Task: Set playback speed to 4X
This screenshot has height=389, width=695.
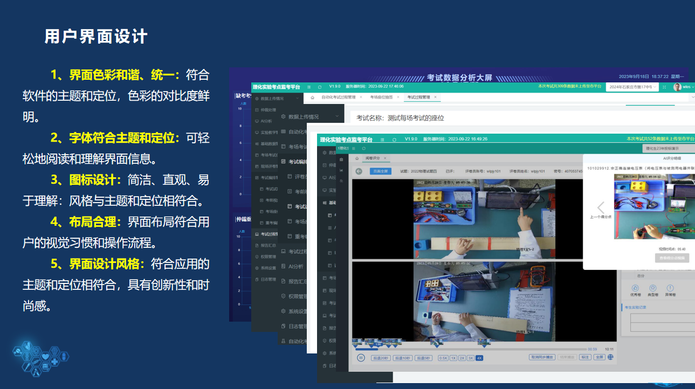Action: 479,358
